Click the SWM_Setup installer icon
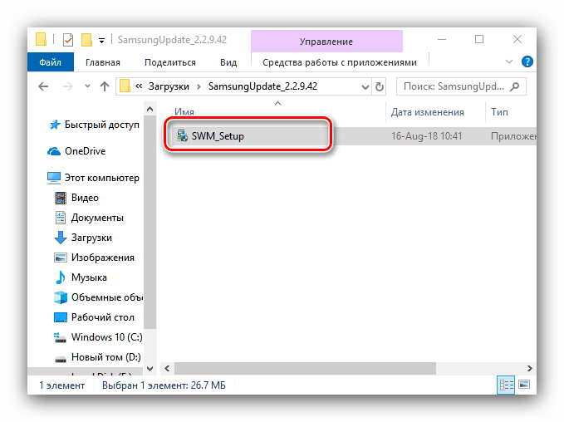The image size is (564, 422). click(x=183, y=135)
